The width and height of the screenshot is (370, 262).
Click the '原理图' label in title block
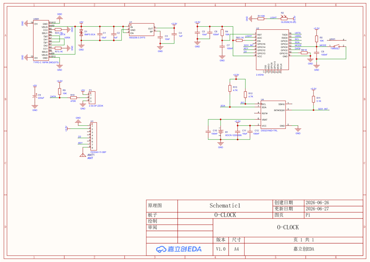click(x=155, y=205)
